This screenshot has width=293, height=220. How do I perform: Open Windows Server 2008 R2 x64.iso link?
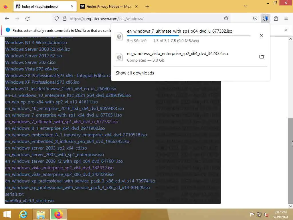click(37, 49)
